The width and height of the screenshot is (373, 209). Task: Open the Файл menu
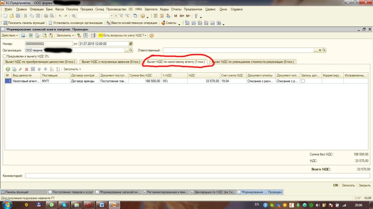pyautogui.click(x=8, y=9)
